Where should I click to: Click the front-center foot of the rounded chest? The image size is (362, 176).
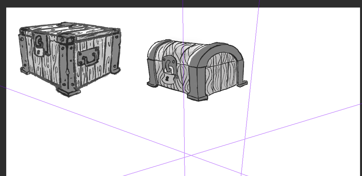[198, 97]
